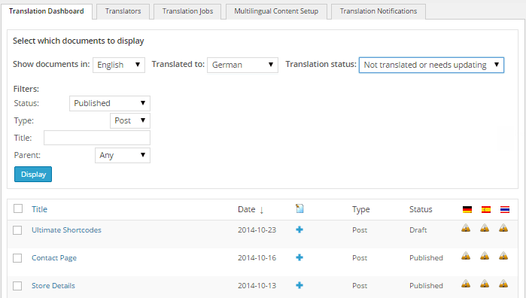This screenshot has height=298, width=526.
Task: Click Spanish warning icon for Store Details
Action: click(485, 284)
